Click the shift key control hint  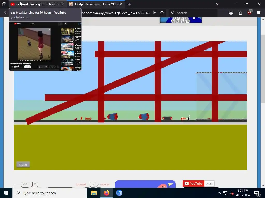[26, 184]
